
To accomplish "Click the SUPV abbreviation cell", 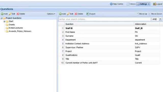I will pos(147,48).
